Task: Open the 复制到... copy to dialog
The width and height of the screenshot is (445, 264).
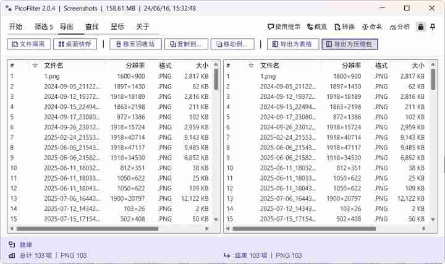Action: [x=185, y=45]
